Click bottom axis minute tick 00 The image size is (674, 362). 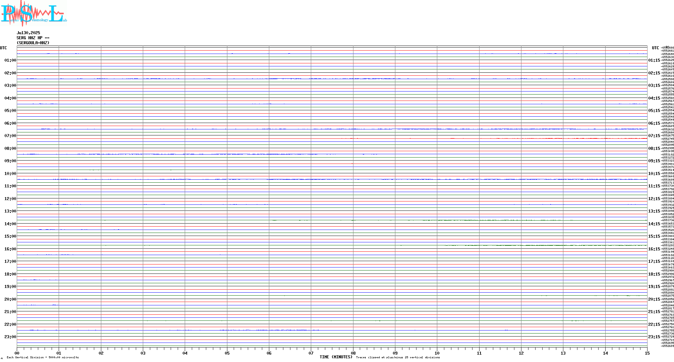[17, 353]
